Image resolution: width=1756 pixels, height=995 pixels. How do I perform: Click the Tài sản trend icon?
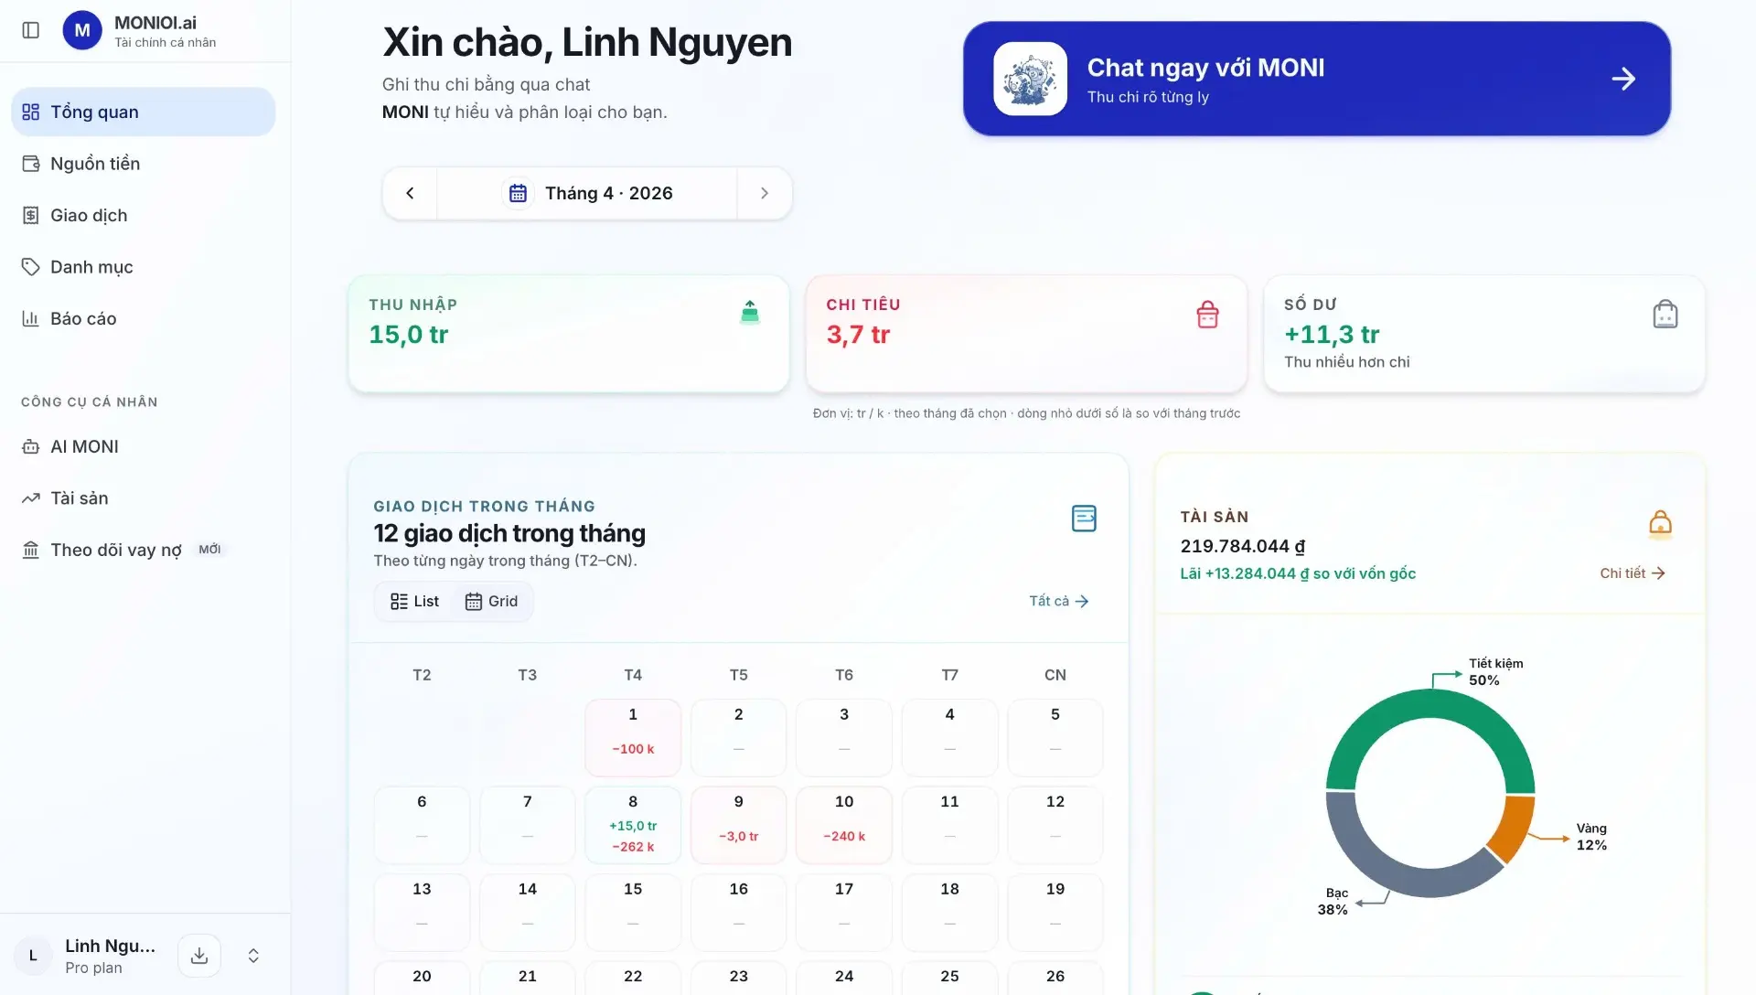31,498
